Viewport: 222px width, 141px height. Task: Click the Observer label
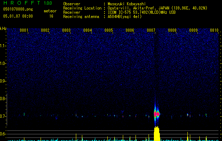point(72,4)
